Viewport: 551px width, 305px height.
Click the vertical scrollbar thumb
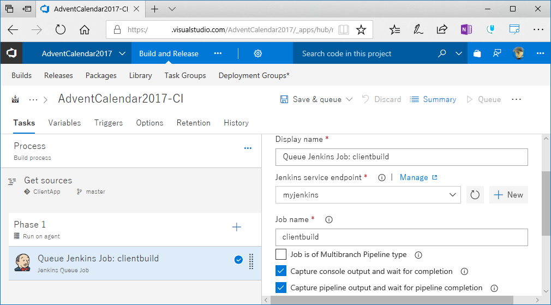click(x=546, y=203)
